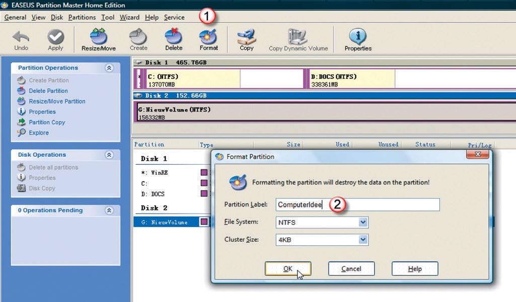
Task: Select the Resize/Move toolbar icon
Action: click(98, 36)
